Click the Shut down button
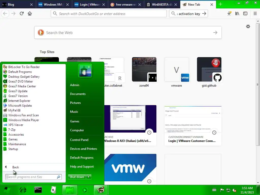260x195 pixels. 77,177
